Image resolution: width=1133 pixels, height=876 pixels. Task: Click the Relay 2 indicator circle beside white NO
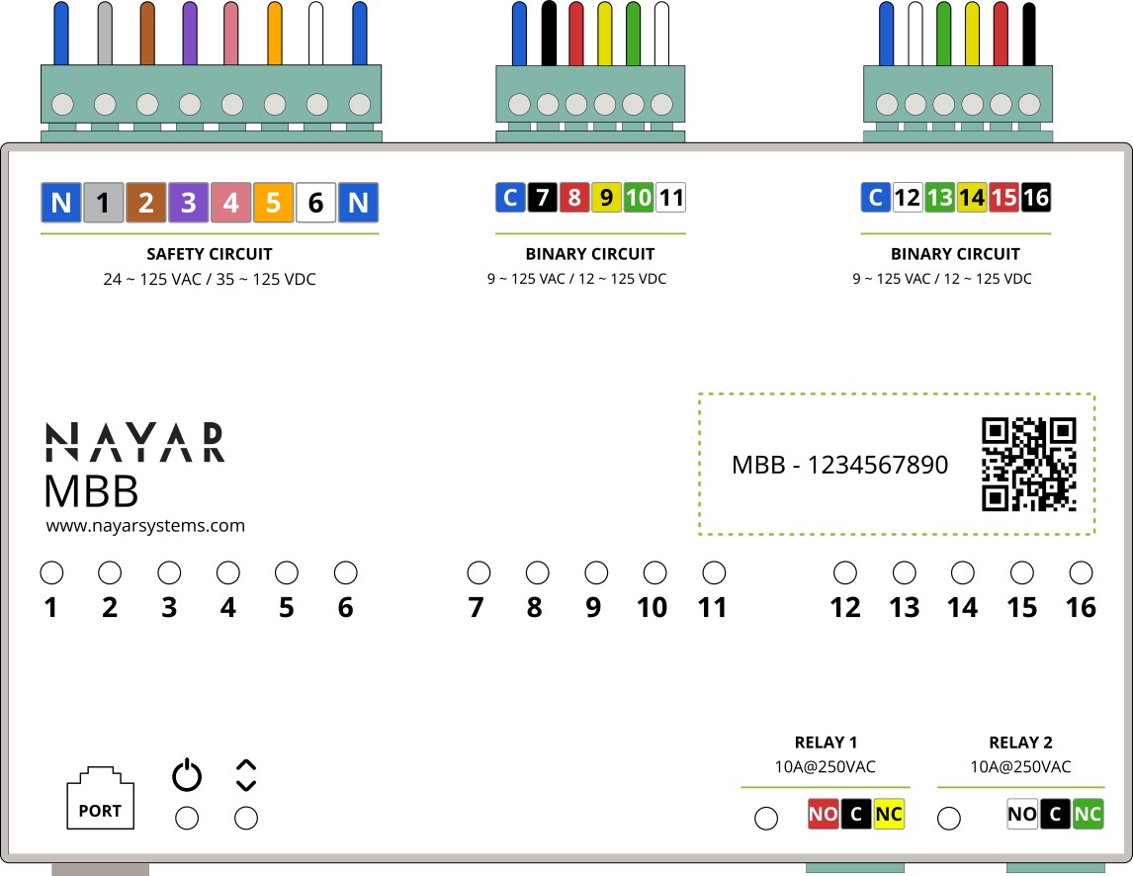pos(949,819)
